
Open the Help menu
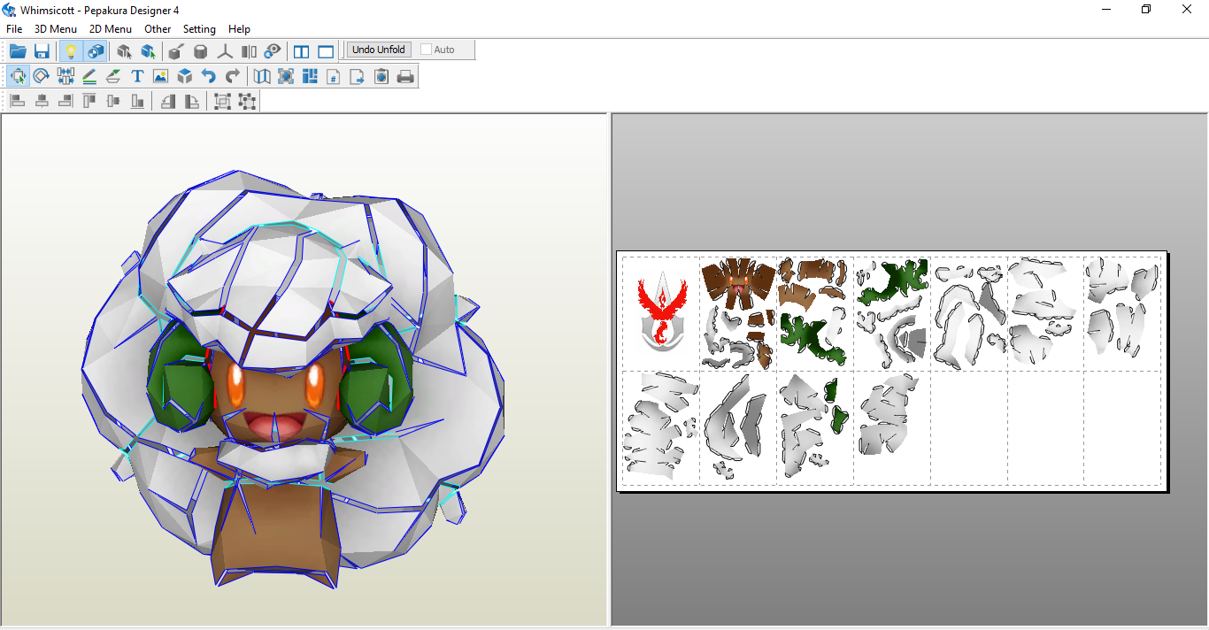[239, 29]
